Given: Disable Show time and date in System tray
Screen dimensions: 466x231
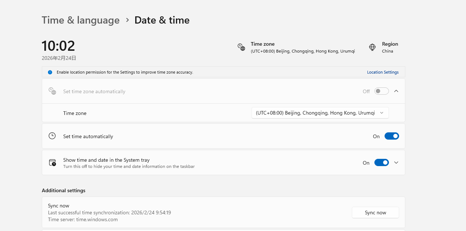Looking at the screenshot, I should (381, 162).
